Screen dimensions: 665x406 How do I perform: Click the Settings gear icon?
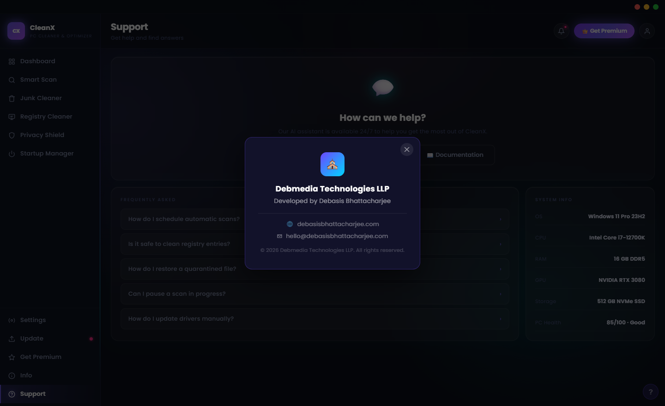click(12, 320)
